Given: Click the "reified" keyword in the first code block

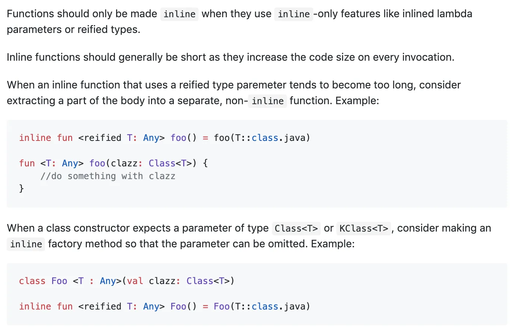Looking at the screenshot, I should click(103, 138).
